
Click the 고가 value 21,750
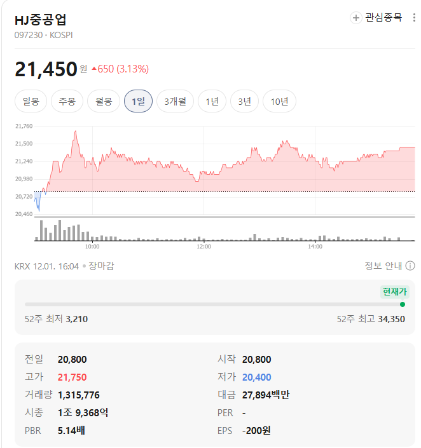click(72, 377)
